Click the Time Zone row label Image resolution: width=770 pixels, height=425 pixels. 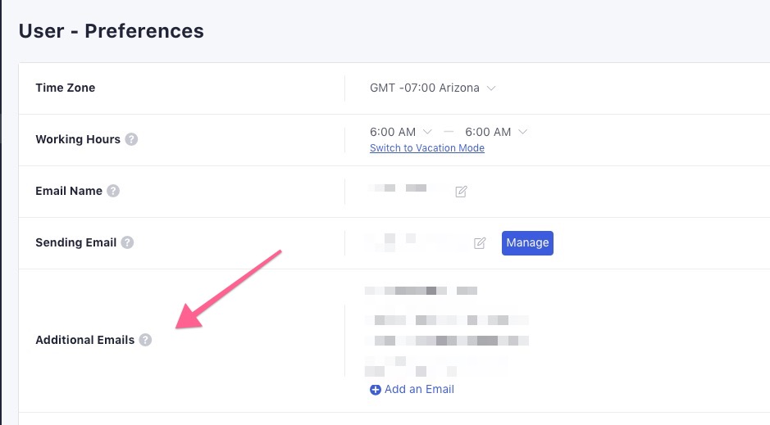(65, 88)
